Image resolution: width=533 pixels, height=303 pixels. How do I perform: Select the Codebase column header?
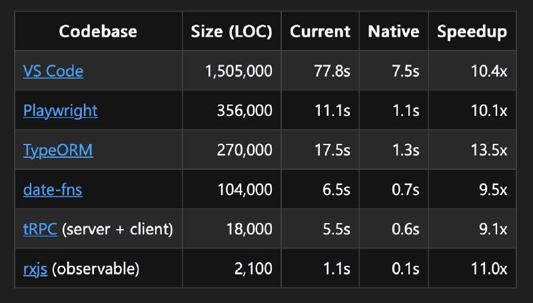98,31
